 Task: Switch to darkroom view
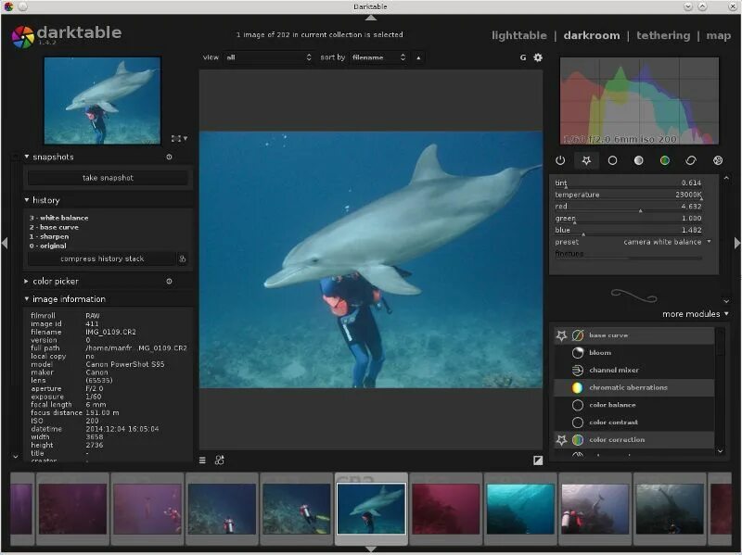(592, 35)
